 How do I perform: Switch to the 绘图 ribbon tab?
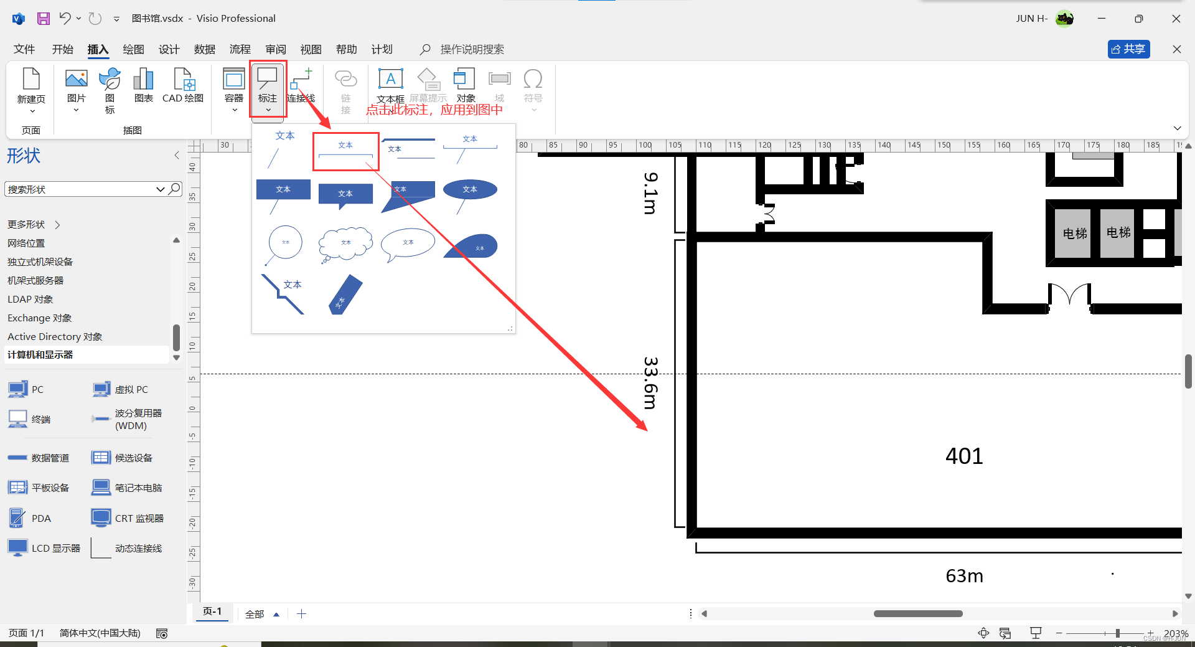[x=133, y=49]
